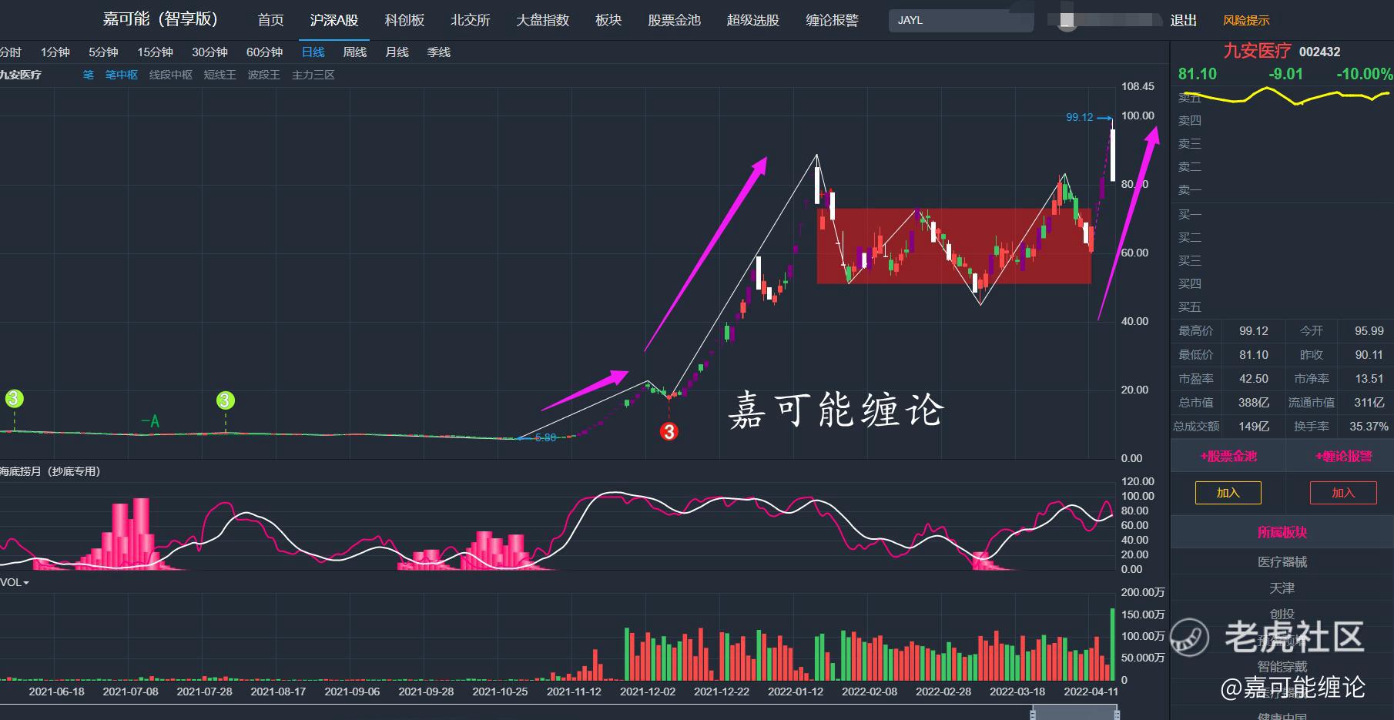Image resolution: width=1394 pixels, height=720 pixels.
Task: Click the 海底捞月 (抄底专用) indicator label
Action: point(50,471)
